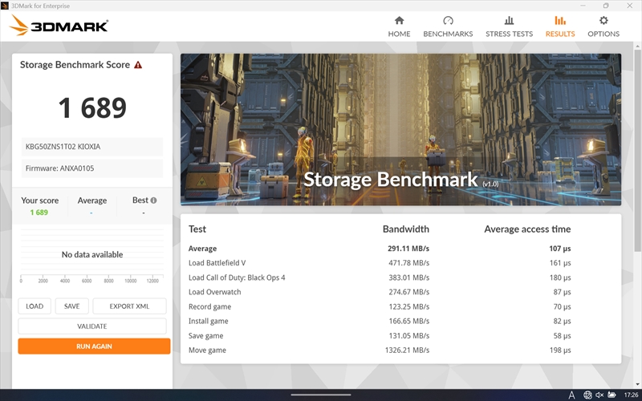642x401 pixels.
Task: Switch to the Results tab
Action: 559,26
